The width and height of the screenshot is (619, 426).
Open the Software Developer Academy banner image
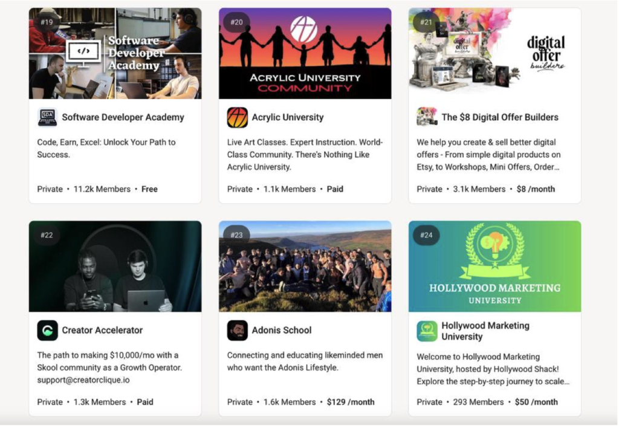click(x=115, y=53)
